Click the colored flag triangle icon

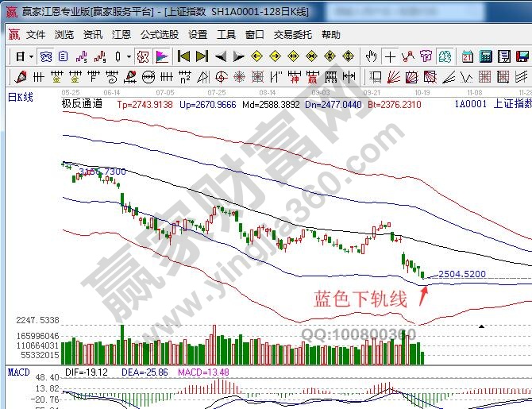click(x=162, y=56)
